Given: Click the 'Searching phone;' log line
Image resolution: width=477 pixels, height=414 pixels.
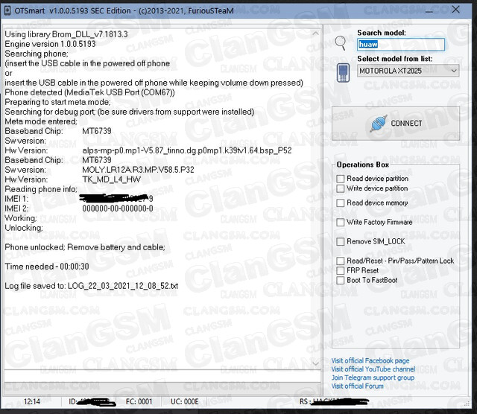Looking at the screenshot, I should click(x=37, y=54).
